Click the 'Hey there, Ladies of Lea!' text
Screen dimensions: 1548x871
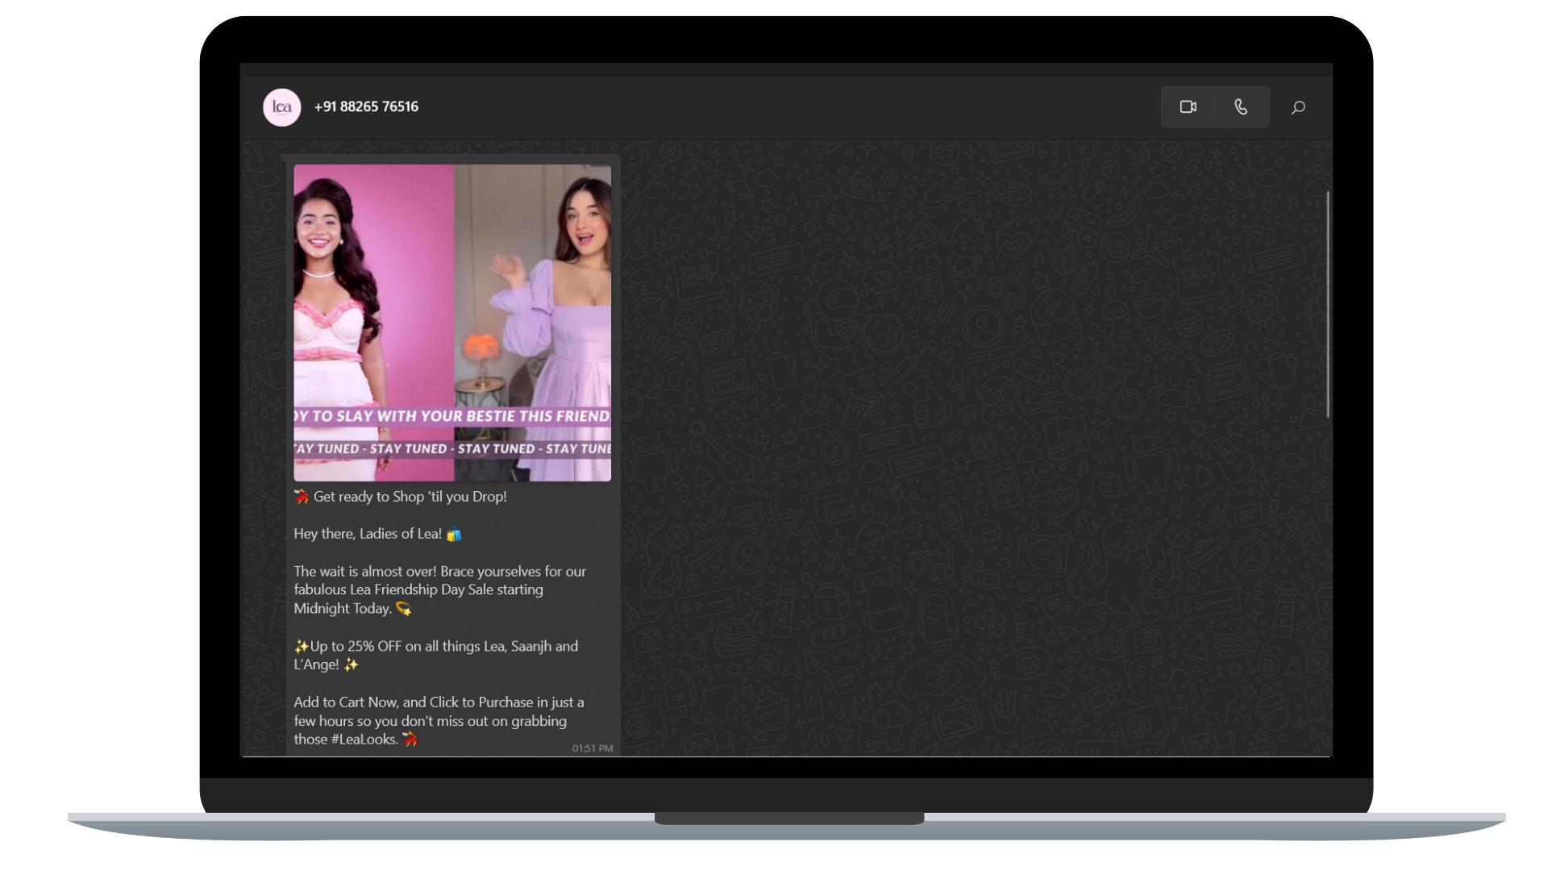click(367, 534)
